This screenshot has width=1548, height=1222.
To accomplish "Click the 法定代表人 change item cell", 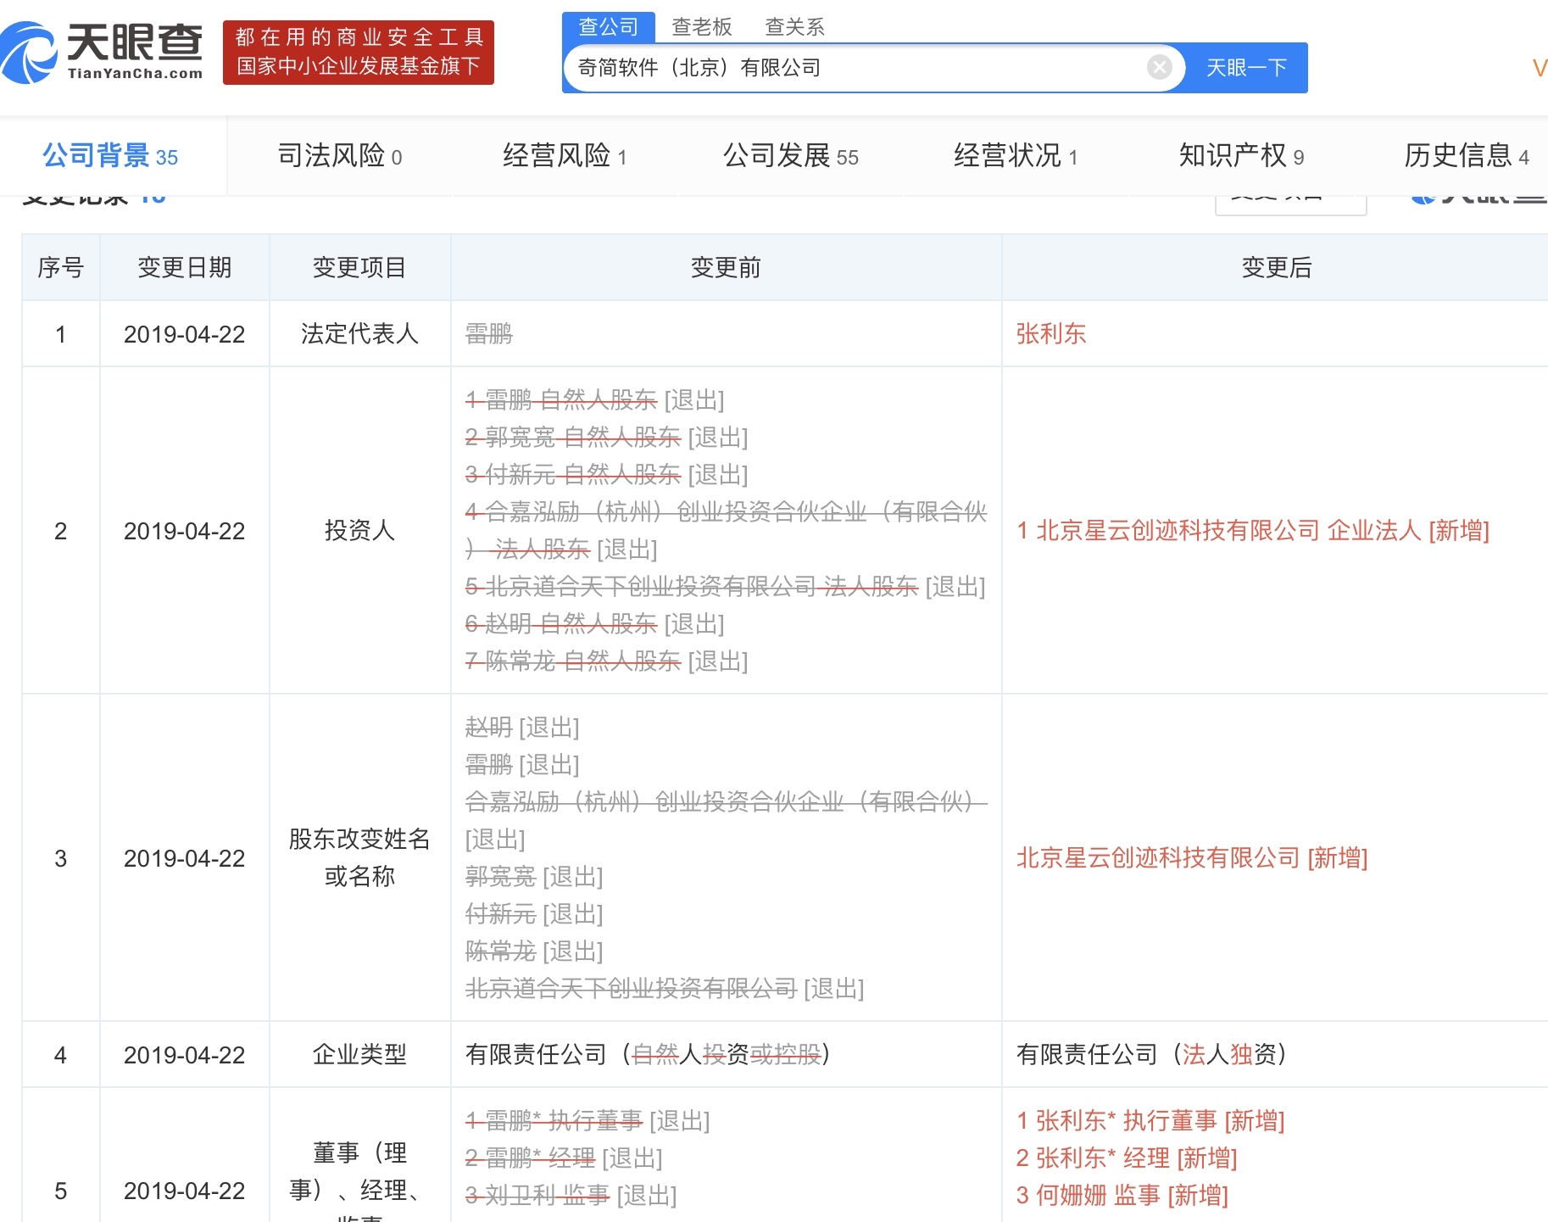I will click(359, 334).
